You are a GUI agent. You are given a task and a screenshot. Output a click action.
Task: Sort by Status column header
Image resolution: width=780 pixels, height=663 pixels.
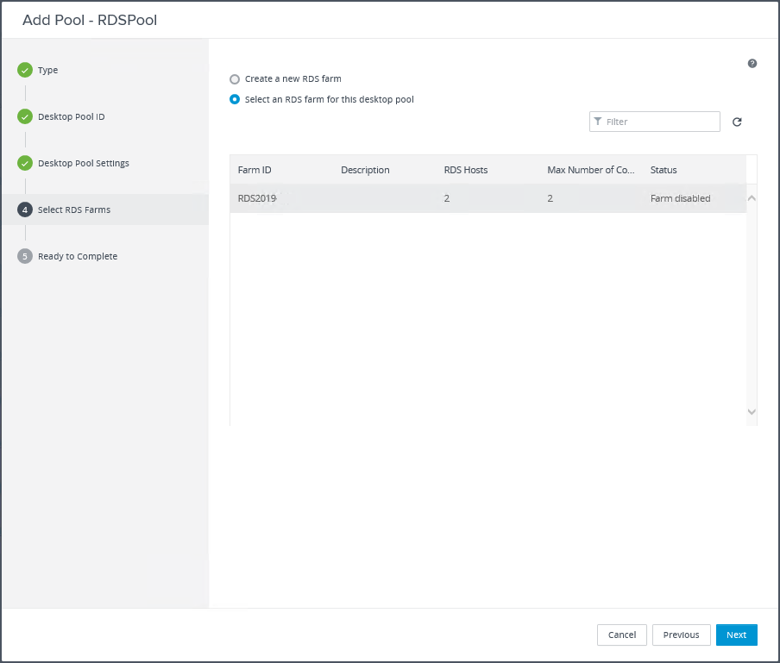click(x=664, y=171)
